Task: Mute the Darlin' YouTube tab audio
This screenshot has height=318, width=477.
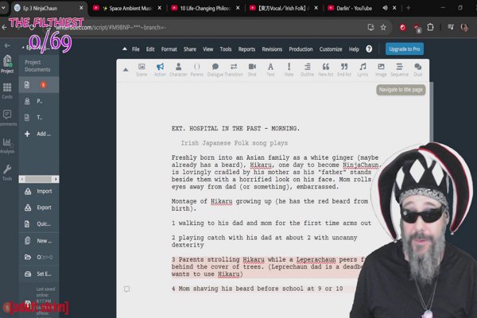Action: pos(385,8)
